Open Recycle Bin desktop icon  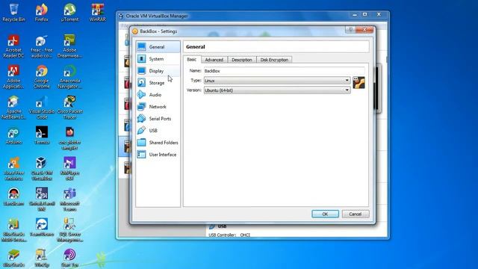click(x=13, y=13)
